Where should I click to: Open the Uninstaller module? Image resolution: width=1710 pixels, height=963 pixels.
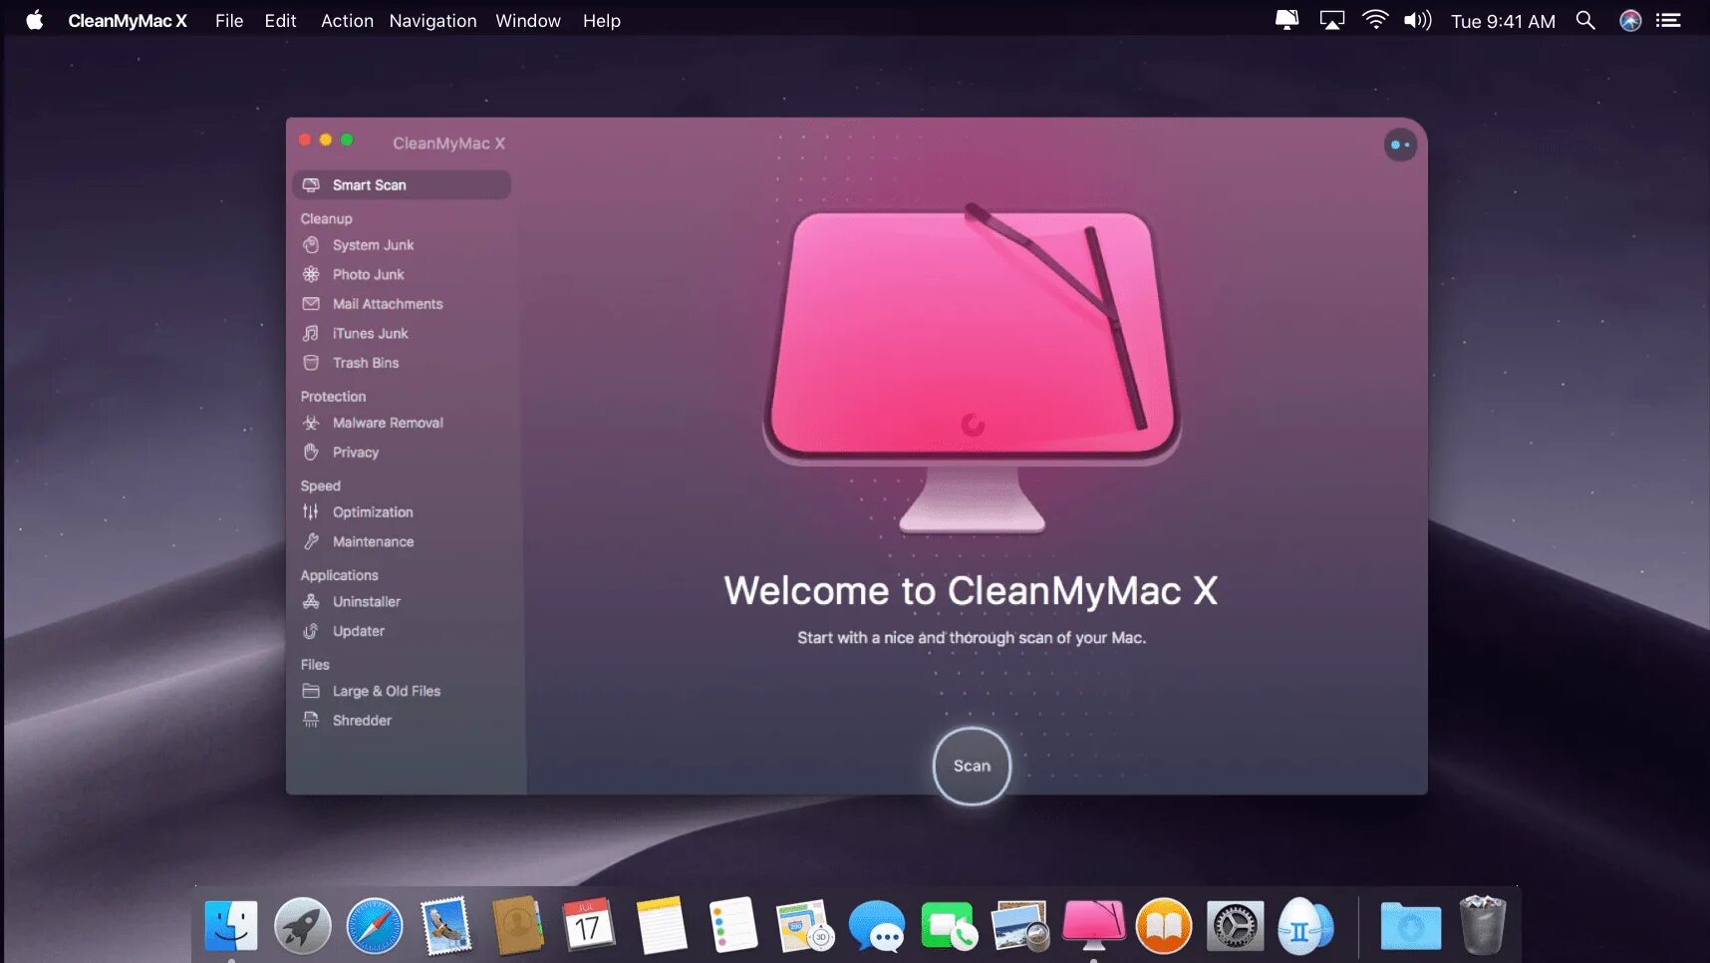point(366,602)
